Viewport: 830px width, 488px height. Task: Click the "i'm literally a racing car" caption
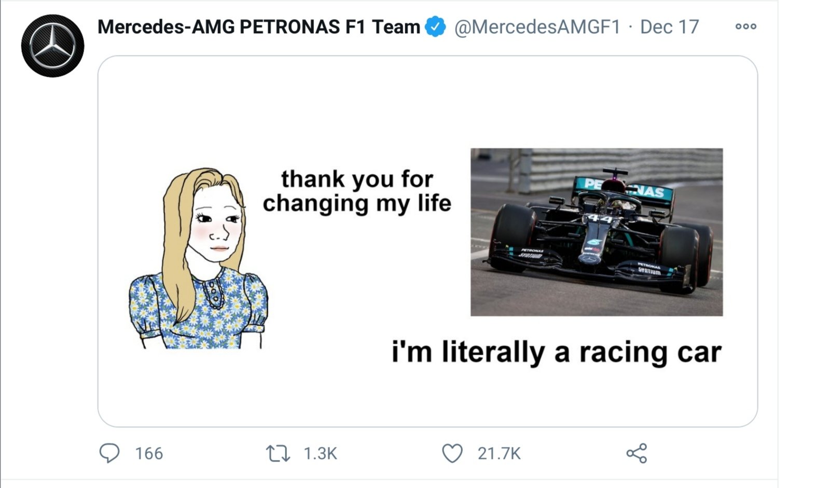pos(556,353)
